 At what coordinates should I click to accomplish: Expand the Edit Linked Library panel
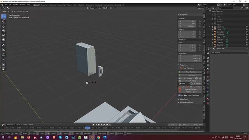179,102
